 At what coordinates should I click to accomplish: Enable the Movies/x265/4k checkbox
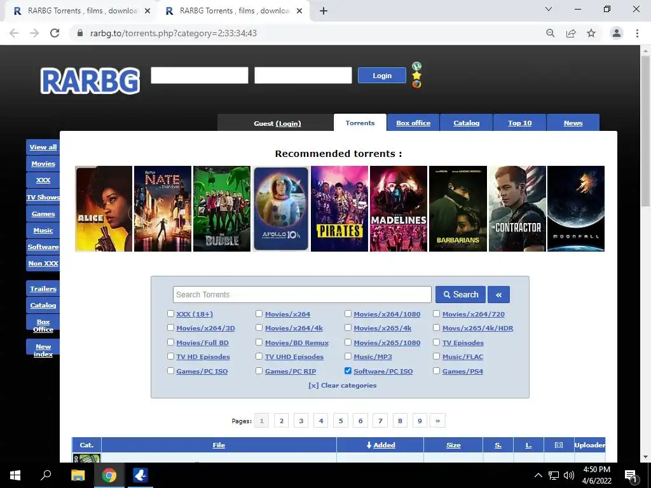click(x=348, y=328)
